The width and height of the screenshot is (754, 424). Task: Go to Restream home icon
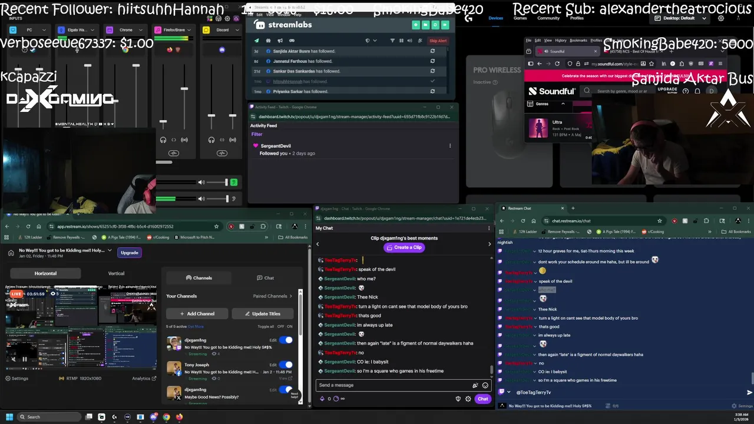[11, 253]
